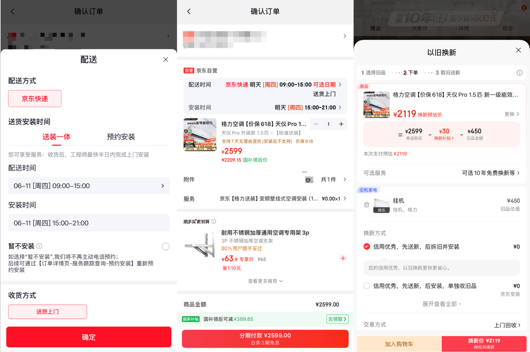Expand 展开查看全部
The width and height of the screenshot is (530, 352).
(x=442, y=304)
